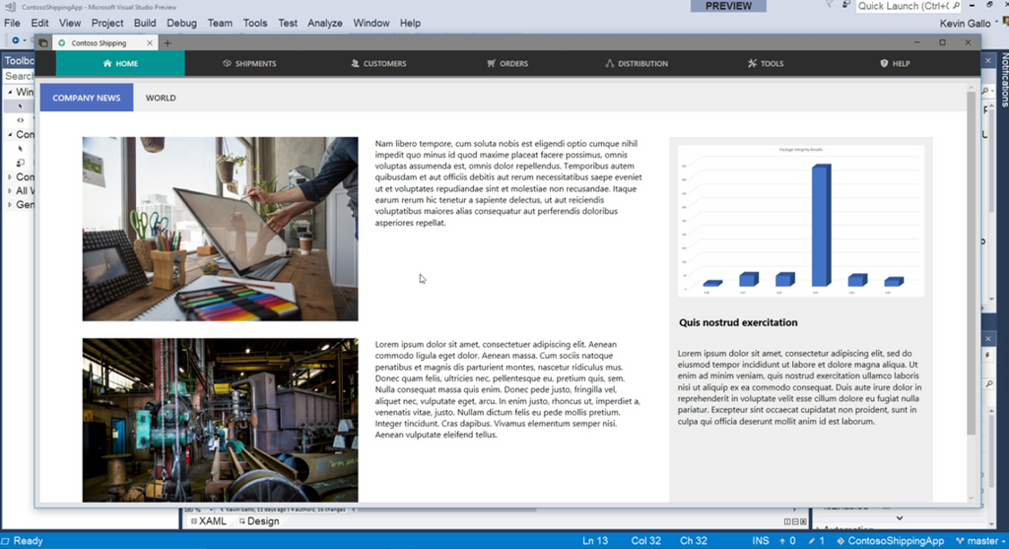The width and height of the screenshot is (1009, 549).
Task: Click the 'Ln 13' status bar entry
Action: point(595,541)
